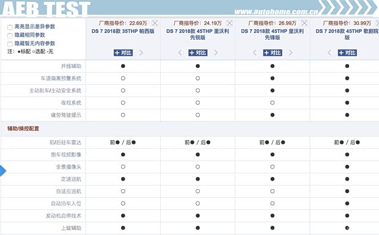Click the 注: 标配 选配 无 legend text
Screen dimensions: 379x235
[x=30, y=52]
